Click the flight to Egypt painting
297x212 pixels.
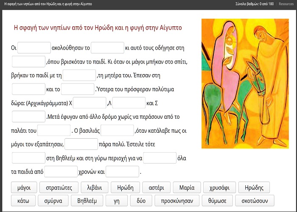point(245,84)
